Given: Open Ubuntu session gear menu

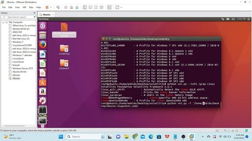Looking at the screenshot, I should 248,19.
